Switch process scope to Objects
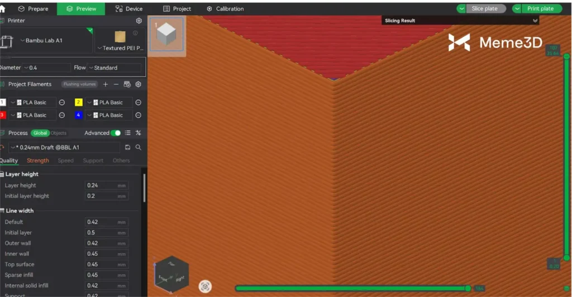Image resolution: width=572 pixels, height=297 pixels. point(59,133)
